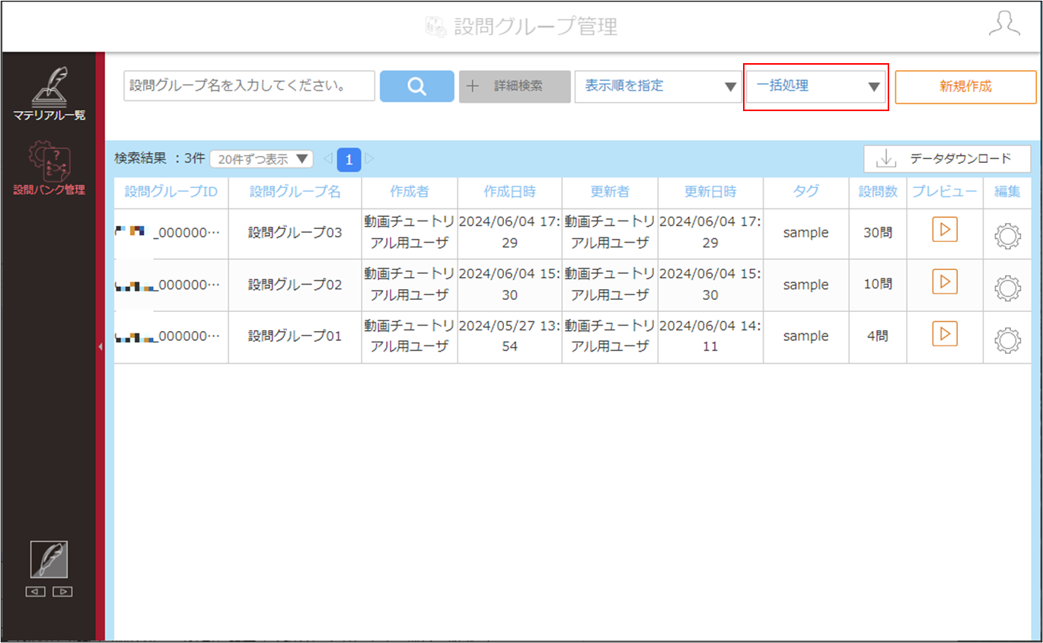Viewport: 1043px width, 643px height.
Task: Click the feather icon at sidebar bottom
Action: [49, 559]
